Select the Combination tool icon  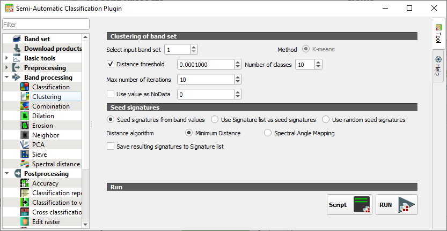24,106
